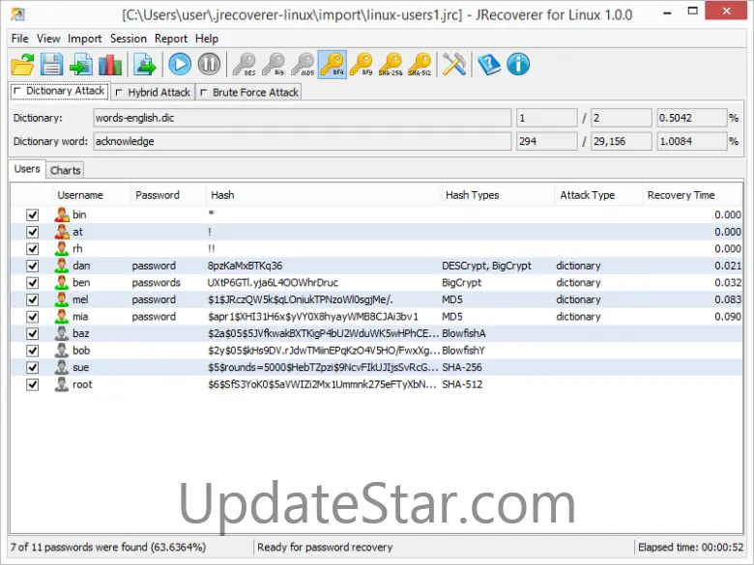Click the grey user icon next to root
This screenshot has width=754, height=565.
tap(62, 384)
